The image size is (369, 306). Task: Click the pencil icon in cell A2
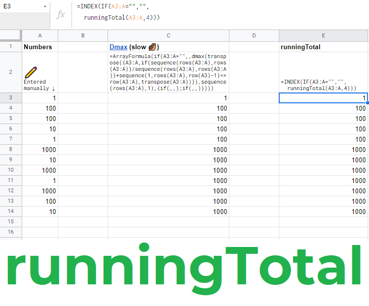[x=31, y=72]
